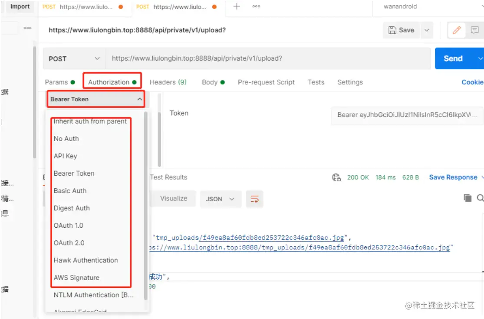Click the request URL input field
Viewport: 484px width, 319px height.
coord(268,58)
